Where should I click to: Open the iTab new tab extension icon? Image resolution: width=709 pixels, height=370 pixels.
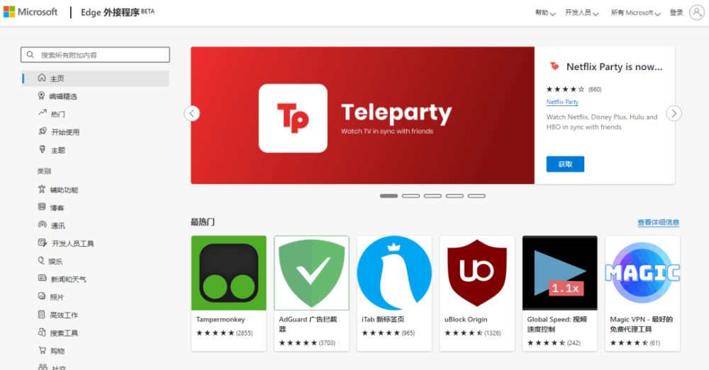(x=394, y=272)
